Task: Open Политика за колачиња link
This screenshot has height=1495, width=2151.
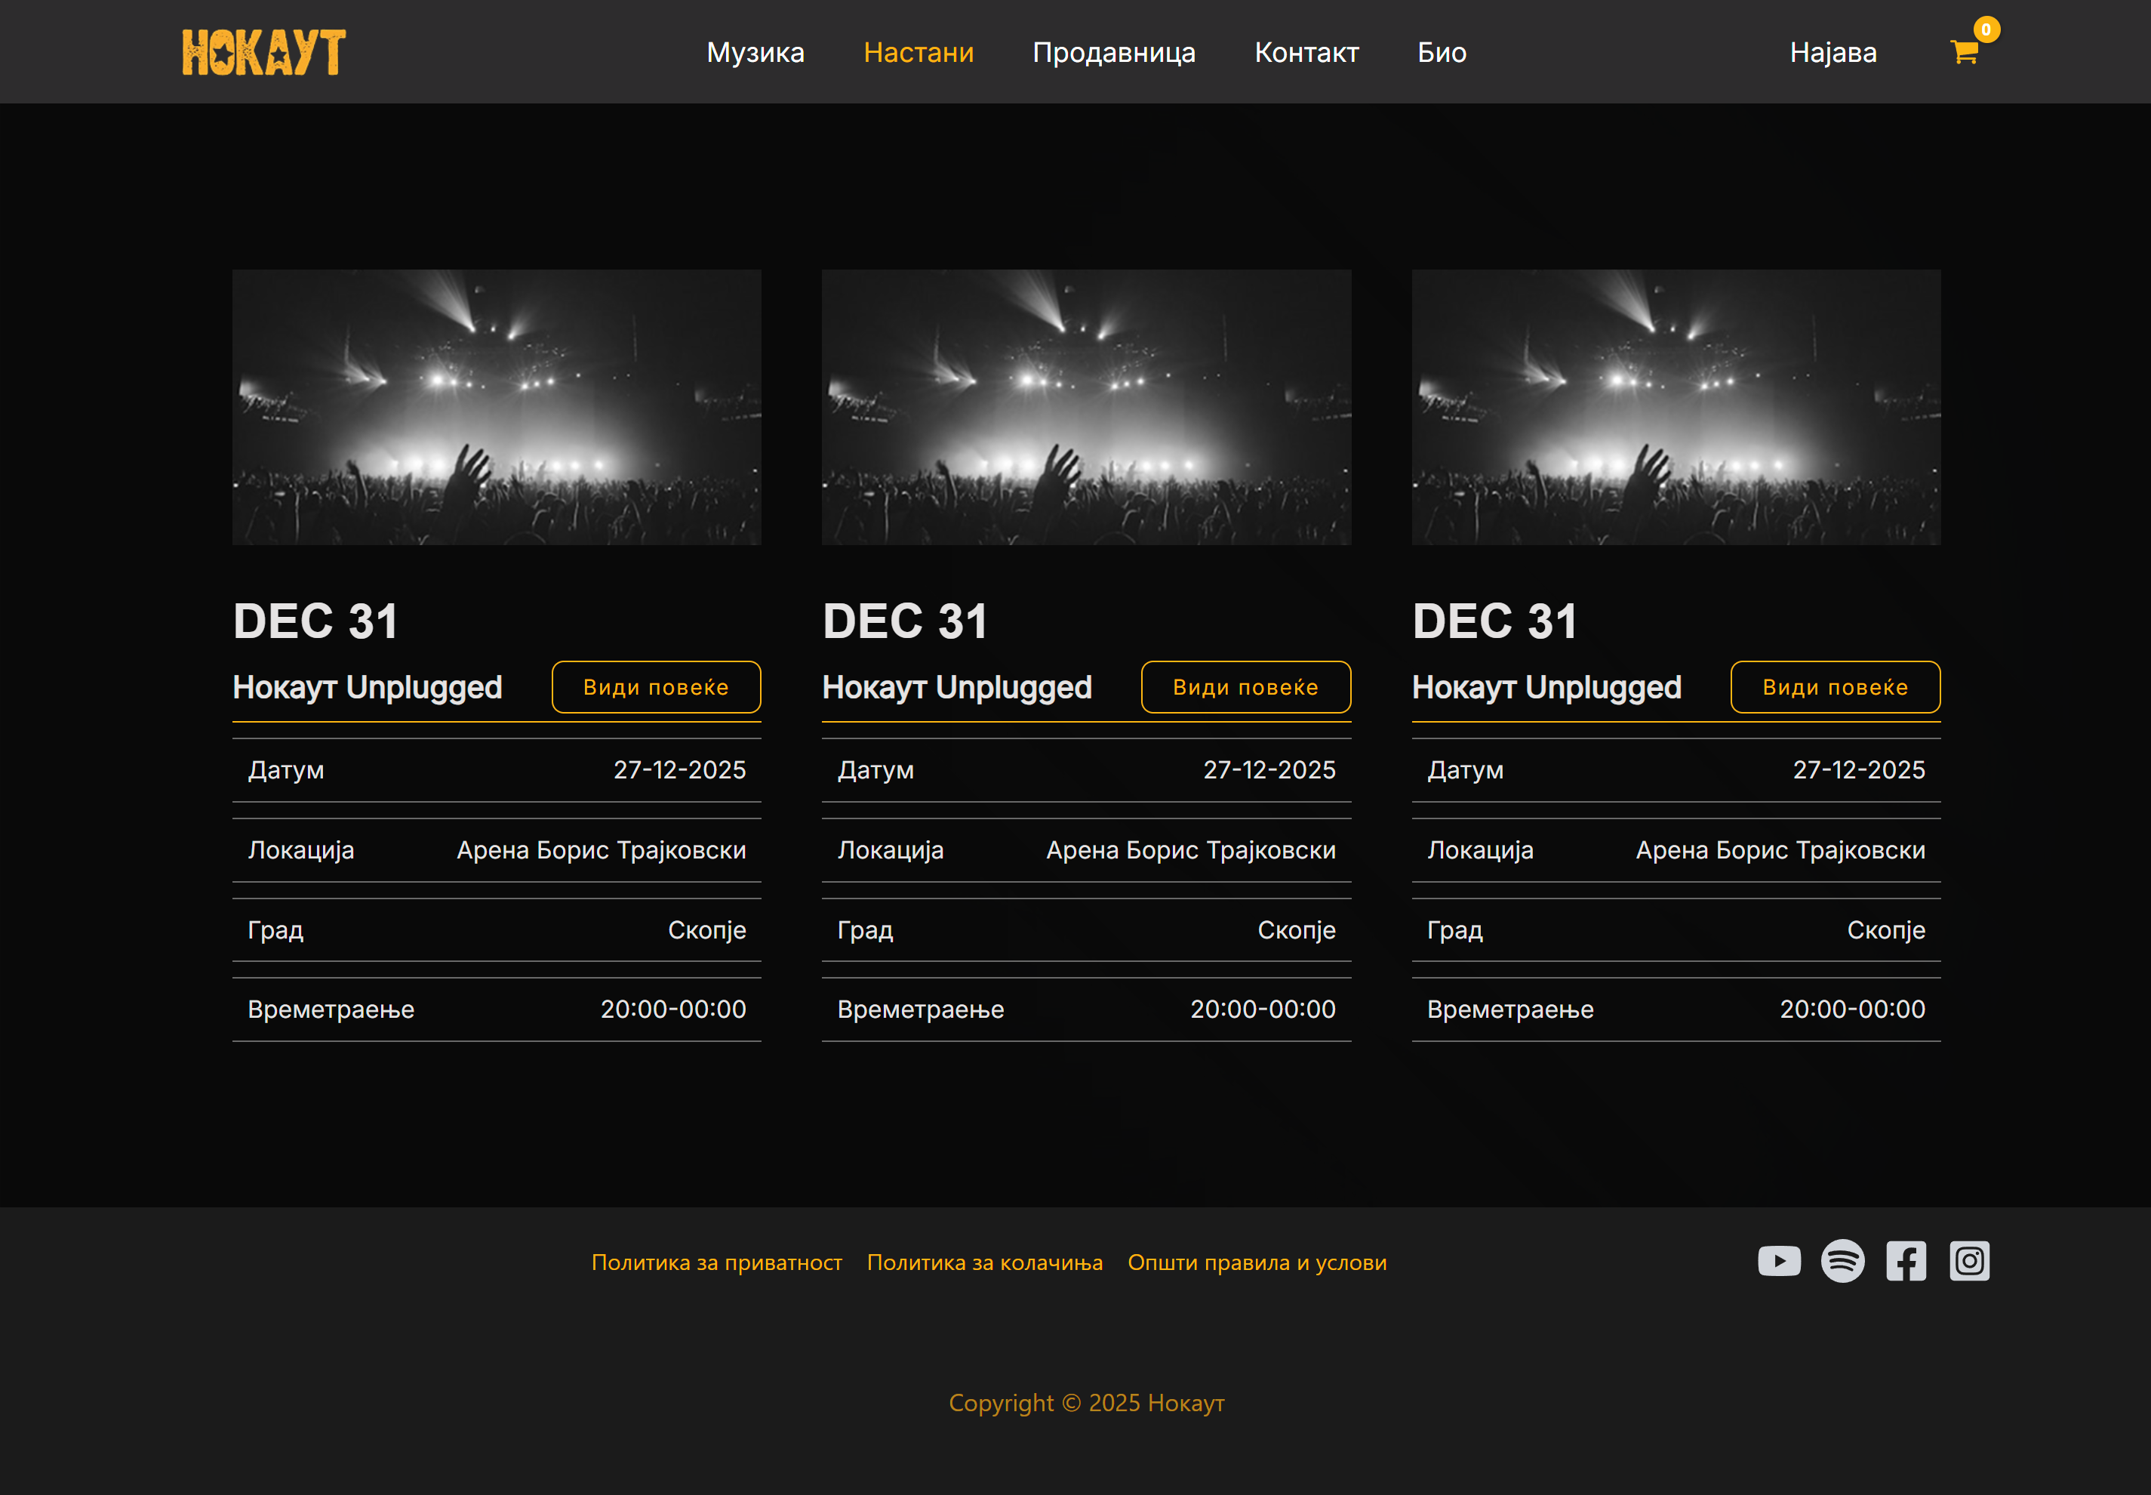Action: tap(984, 1262)
